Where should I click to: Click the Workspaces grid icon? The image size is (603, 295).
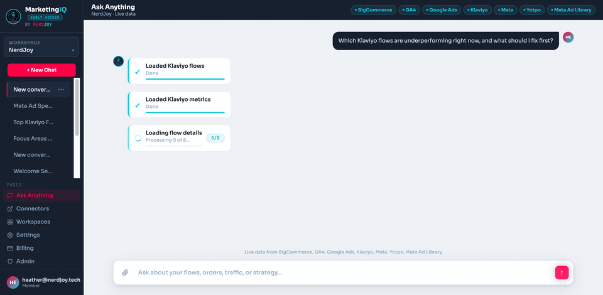click(10, 222)
